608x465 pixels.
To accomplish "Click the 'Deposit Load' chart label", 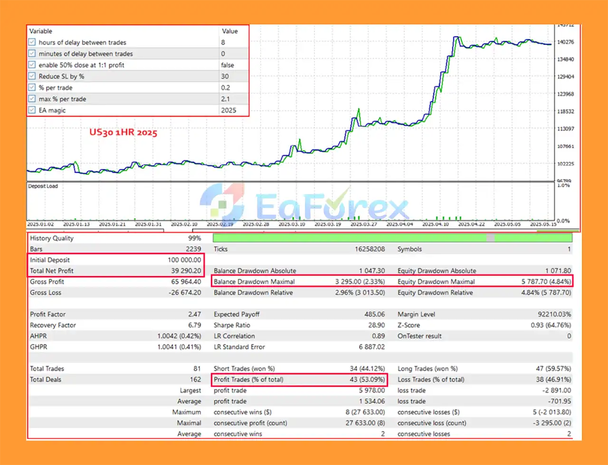I will tap(43, 186).
